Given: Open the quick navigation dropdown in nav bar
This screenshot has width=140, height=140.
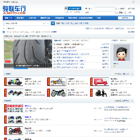Looking at the screenshot, I should tap(126, 18).
